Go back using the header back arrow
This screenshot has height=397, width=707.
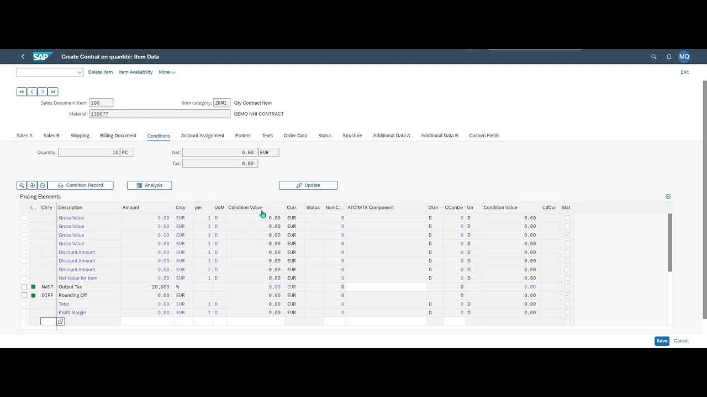tap(23, 57)
